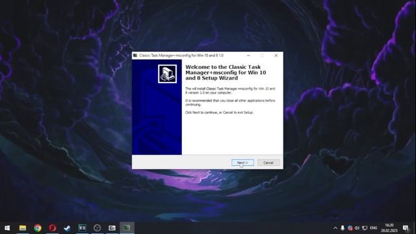416x234 pixels.
Task: Click the 'Click Next to continue' instruction text
Action: 219,112
